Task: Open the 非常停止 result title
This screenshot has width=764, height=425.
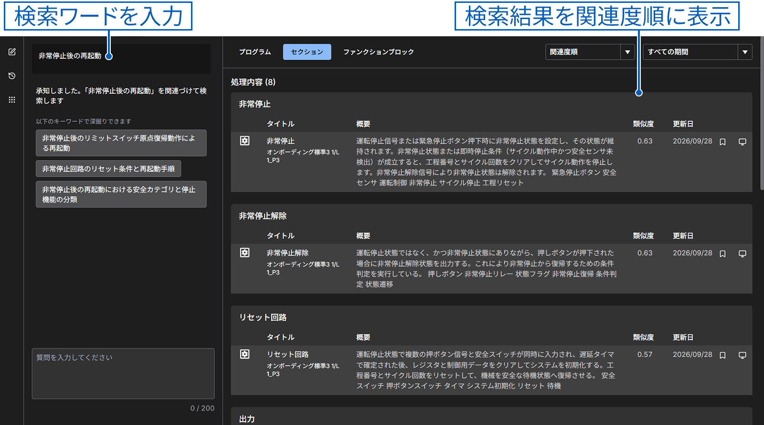Action: (281, 141)
